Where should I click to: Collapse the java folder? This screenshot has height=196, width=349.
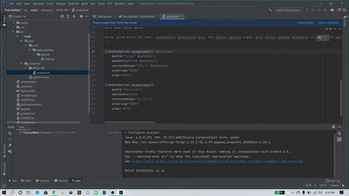pos(22,41)
